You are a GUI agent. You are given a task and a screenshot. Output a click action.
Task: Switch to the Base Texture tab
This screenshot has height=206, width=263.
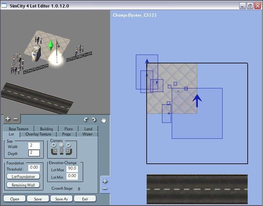pyautogui.click(x=19, y=129)
